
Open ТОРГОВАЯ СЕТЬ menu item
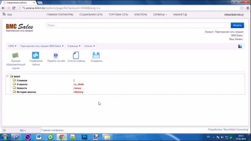[118, 14]
